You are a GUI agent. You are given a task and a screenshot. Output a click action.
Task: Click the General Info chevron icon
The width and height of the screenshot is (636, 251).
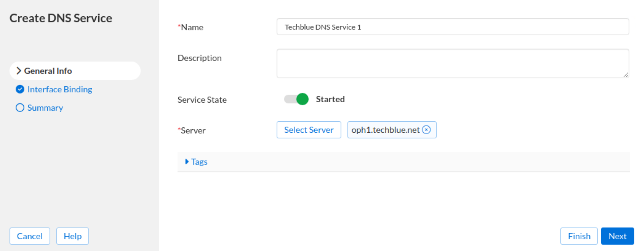click(x=19, y=71)
